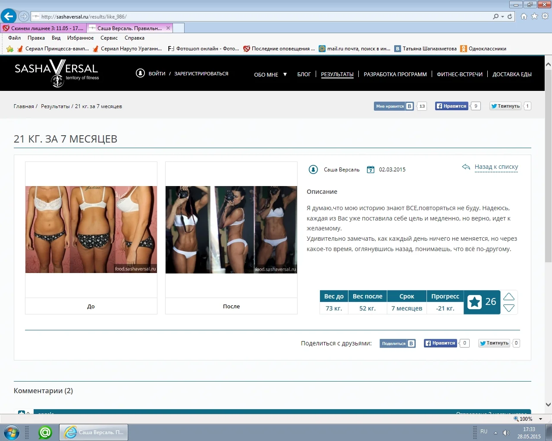Click the browser forward arrow
Image resolution: width=552 pixels, height=441 pixels.
(24, 16)
